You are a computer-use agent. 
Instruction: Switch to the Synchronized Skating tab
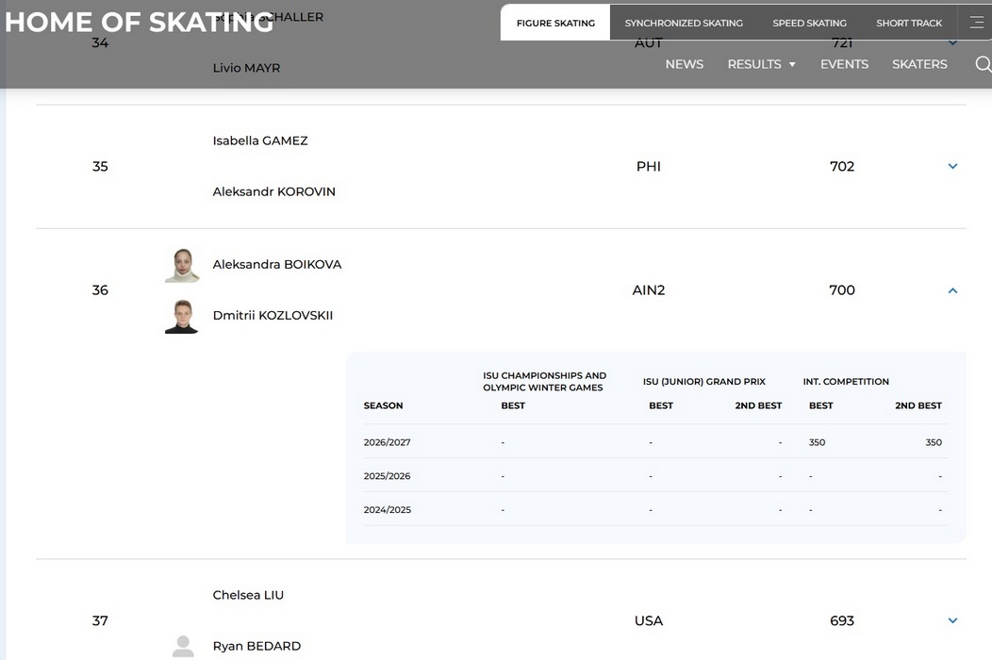tap(684, 23)
